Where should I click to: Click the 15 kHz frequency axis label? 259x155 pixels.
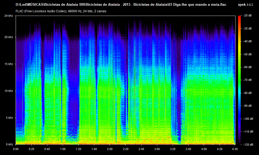point(9,64)
